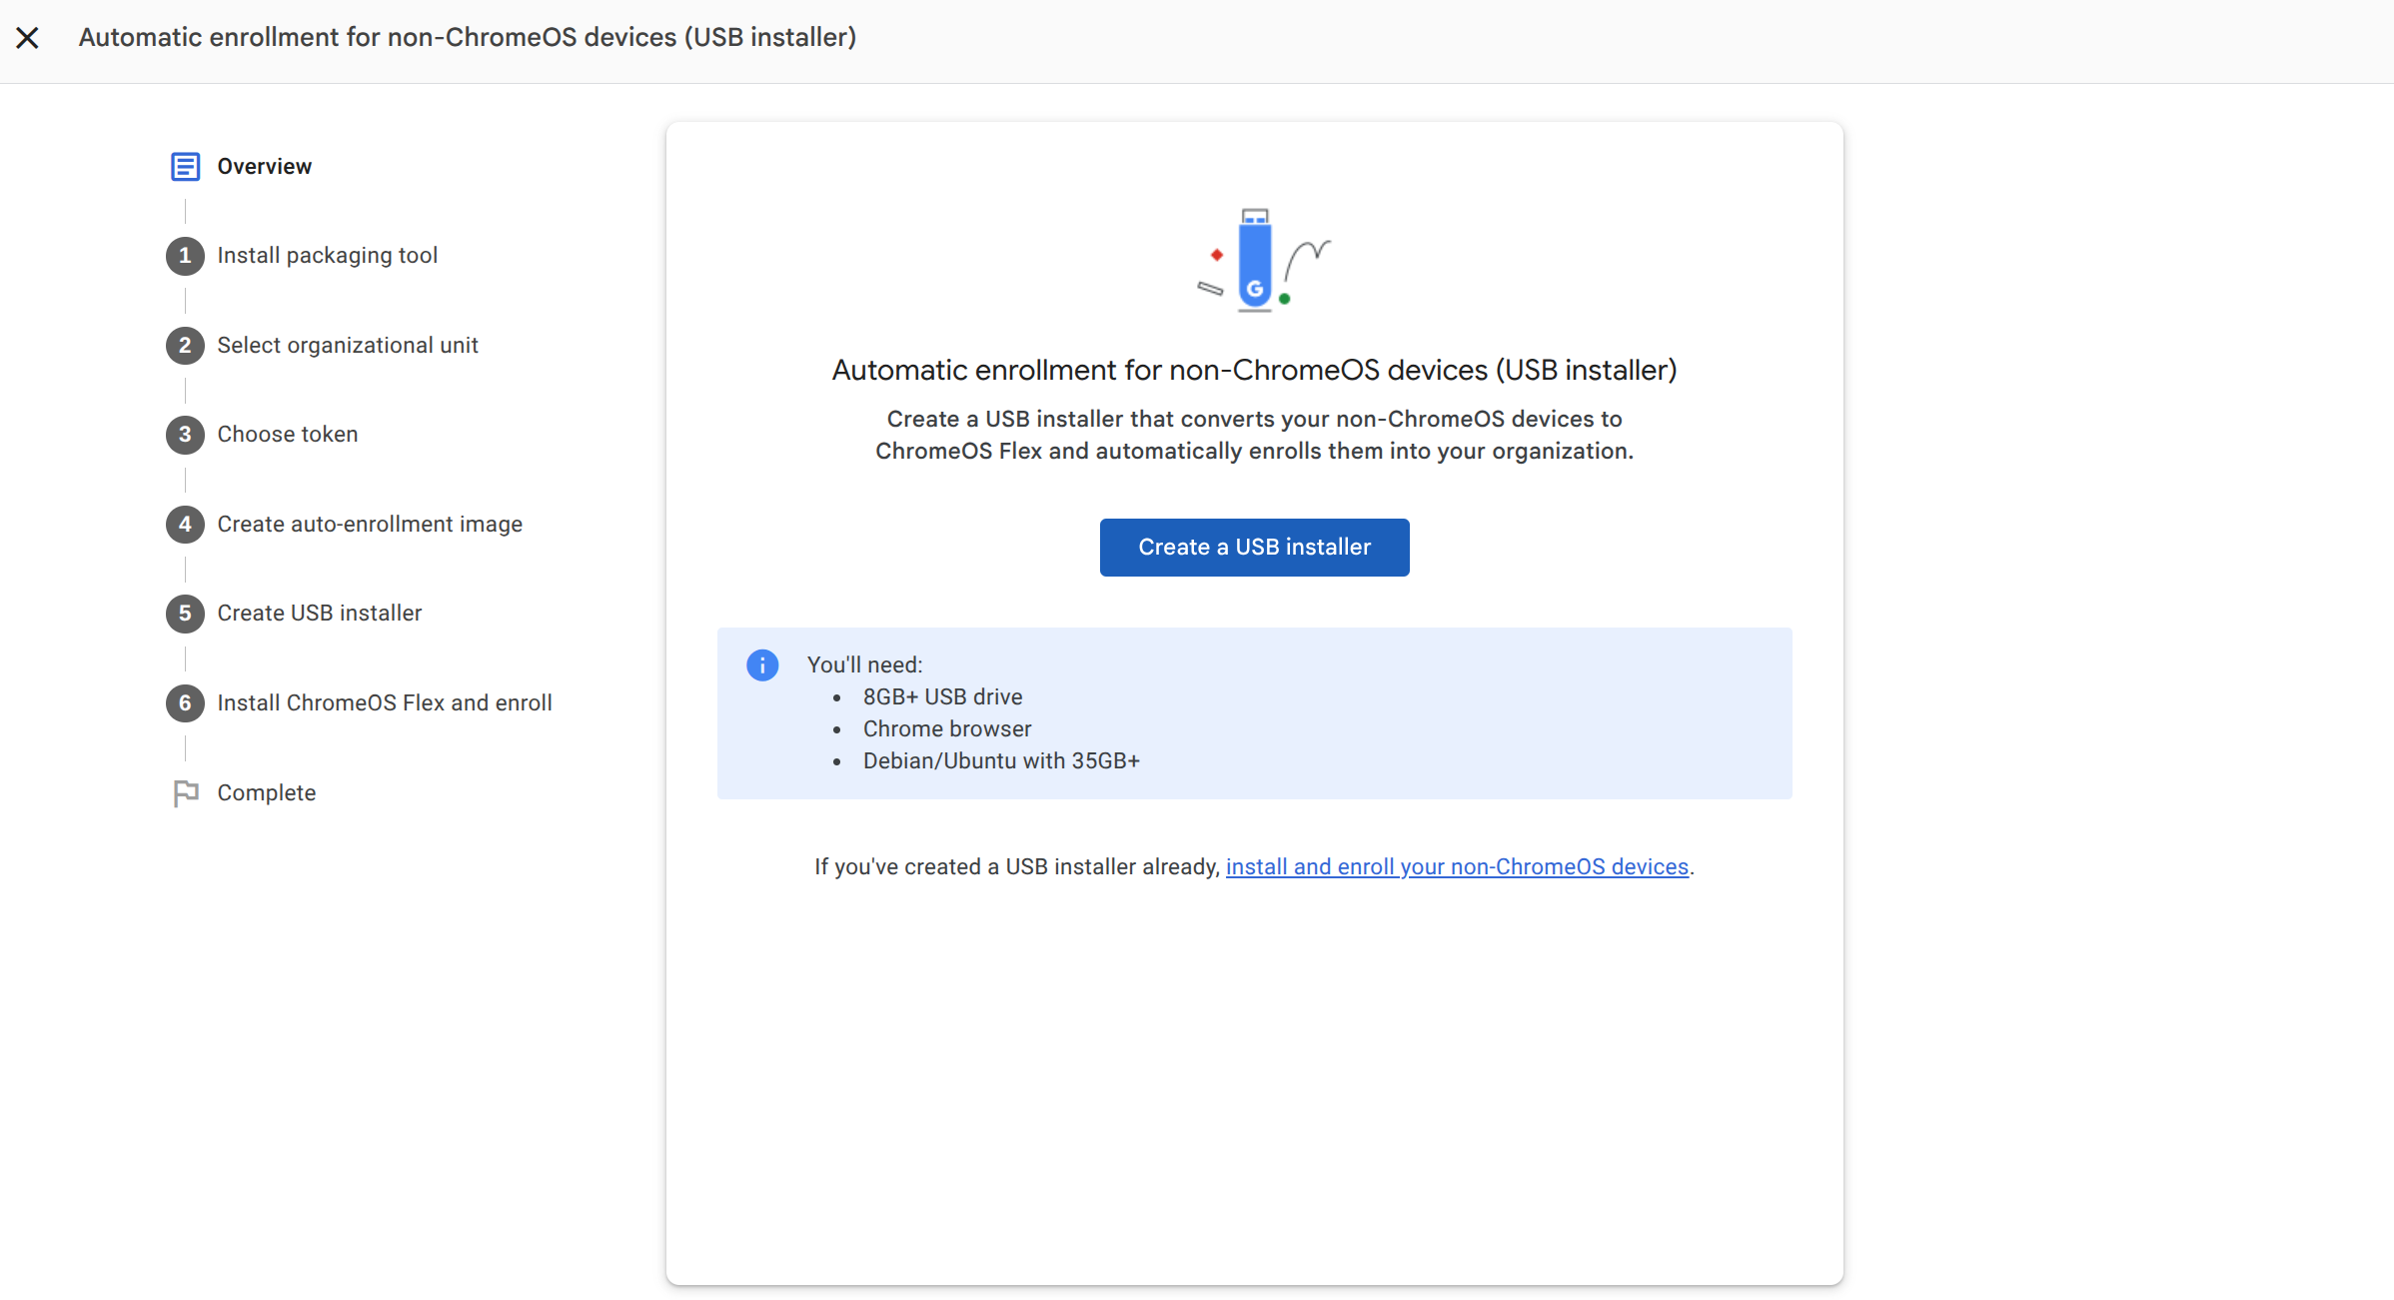This screenshot has height=1300, width=2394.
Task: Select the Overview step label
Action: (x=265, y=166)
